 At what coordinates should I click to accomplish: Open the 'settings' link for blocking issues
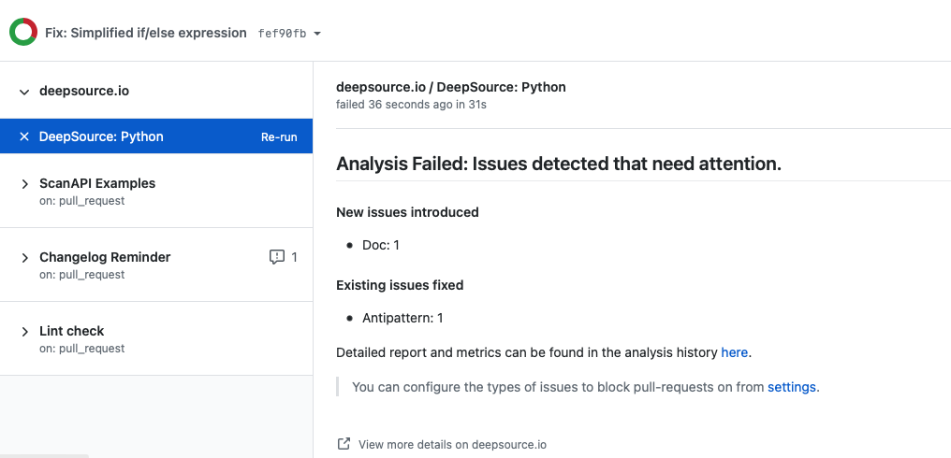click(792, 387)
